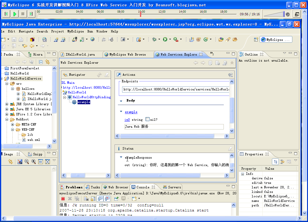Click the red playhead on video timeline

coord(140,14)
